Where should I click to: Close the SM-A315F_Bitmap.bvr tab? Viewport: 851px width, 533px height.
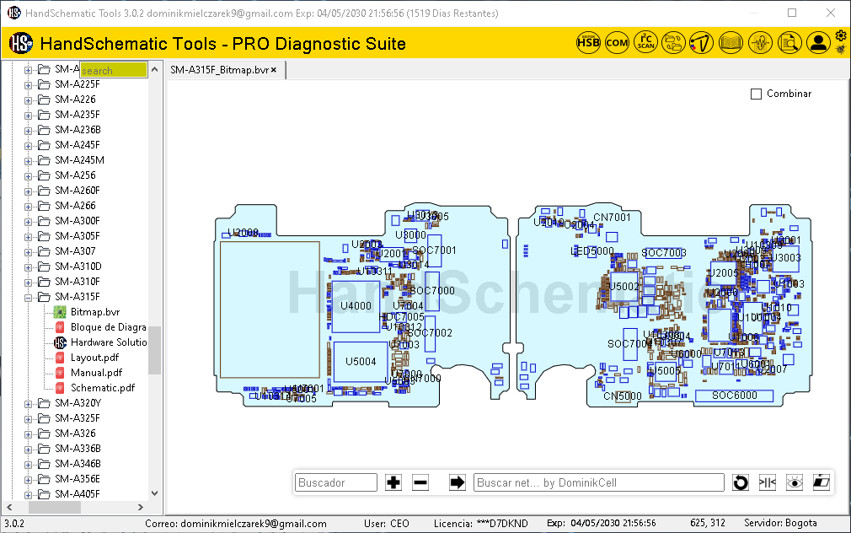[274, 70]
